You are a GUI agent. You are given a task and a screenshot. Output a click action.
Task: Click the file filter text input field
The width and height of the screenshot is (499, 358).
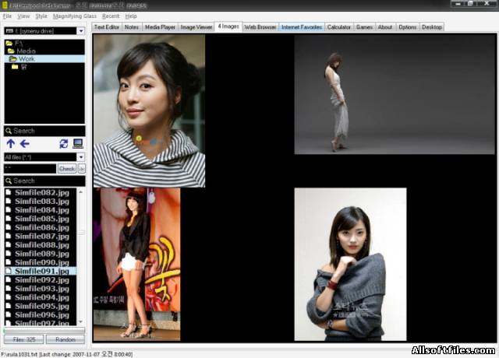pyautogui.click(x=30, y=169)
